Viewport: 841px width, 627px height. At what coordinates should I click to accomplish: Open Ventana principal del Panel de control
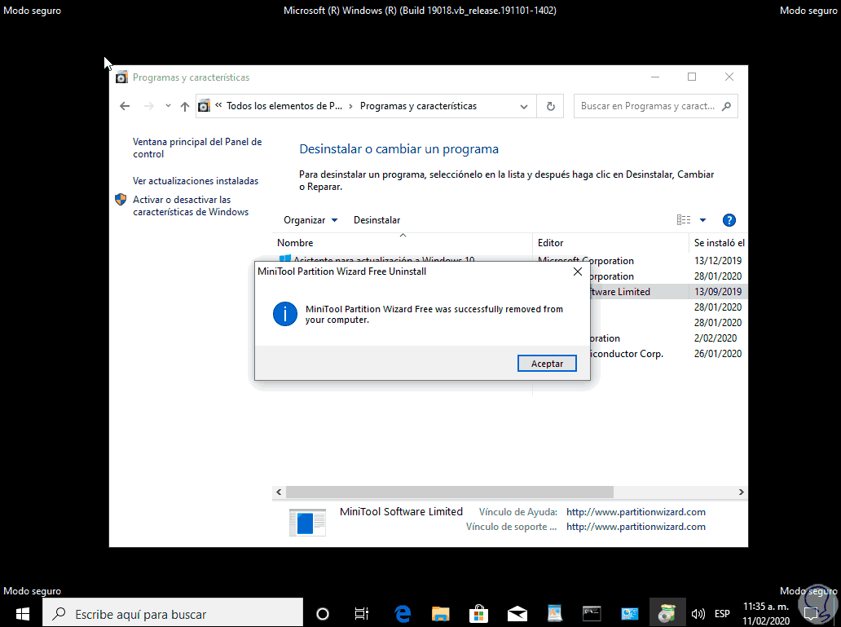197,148
